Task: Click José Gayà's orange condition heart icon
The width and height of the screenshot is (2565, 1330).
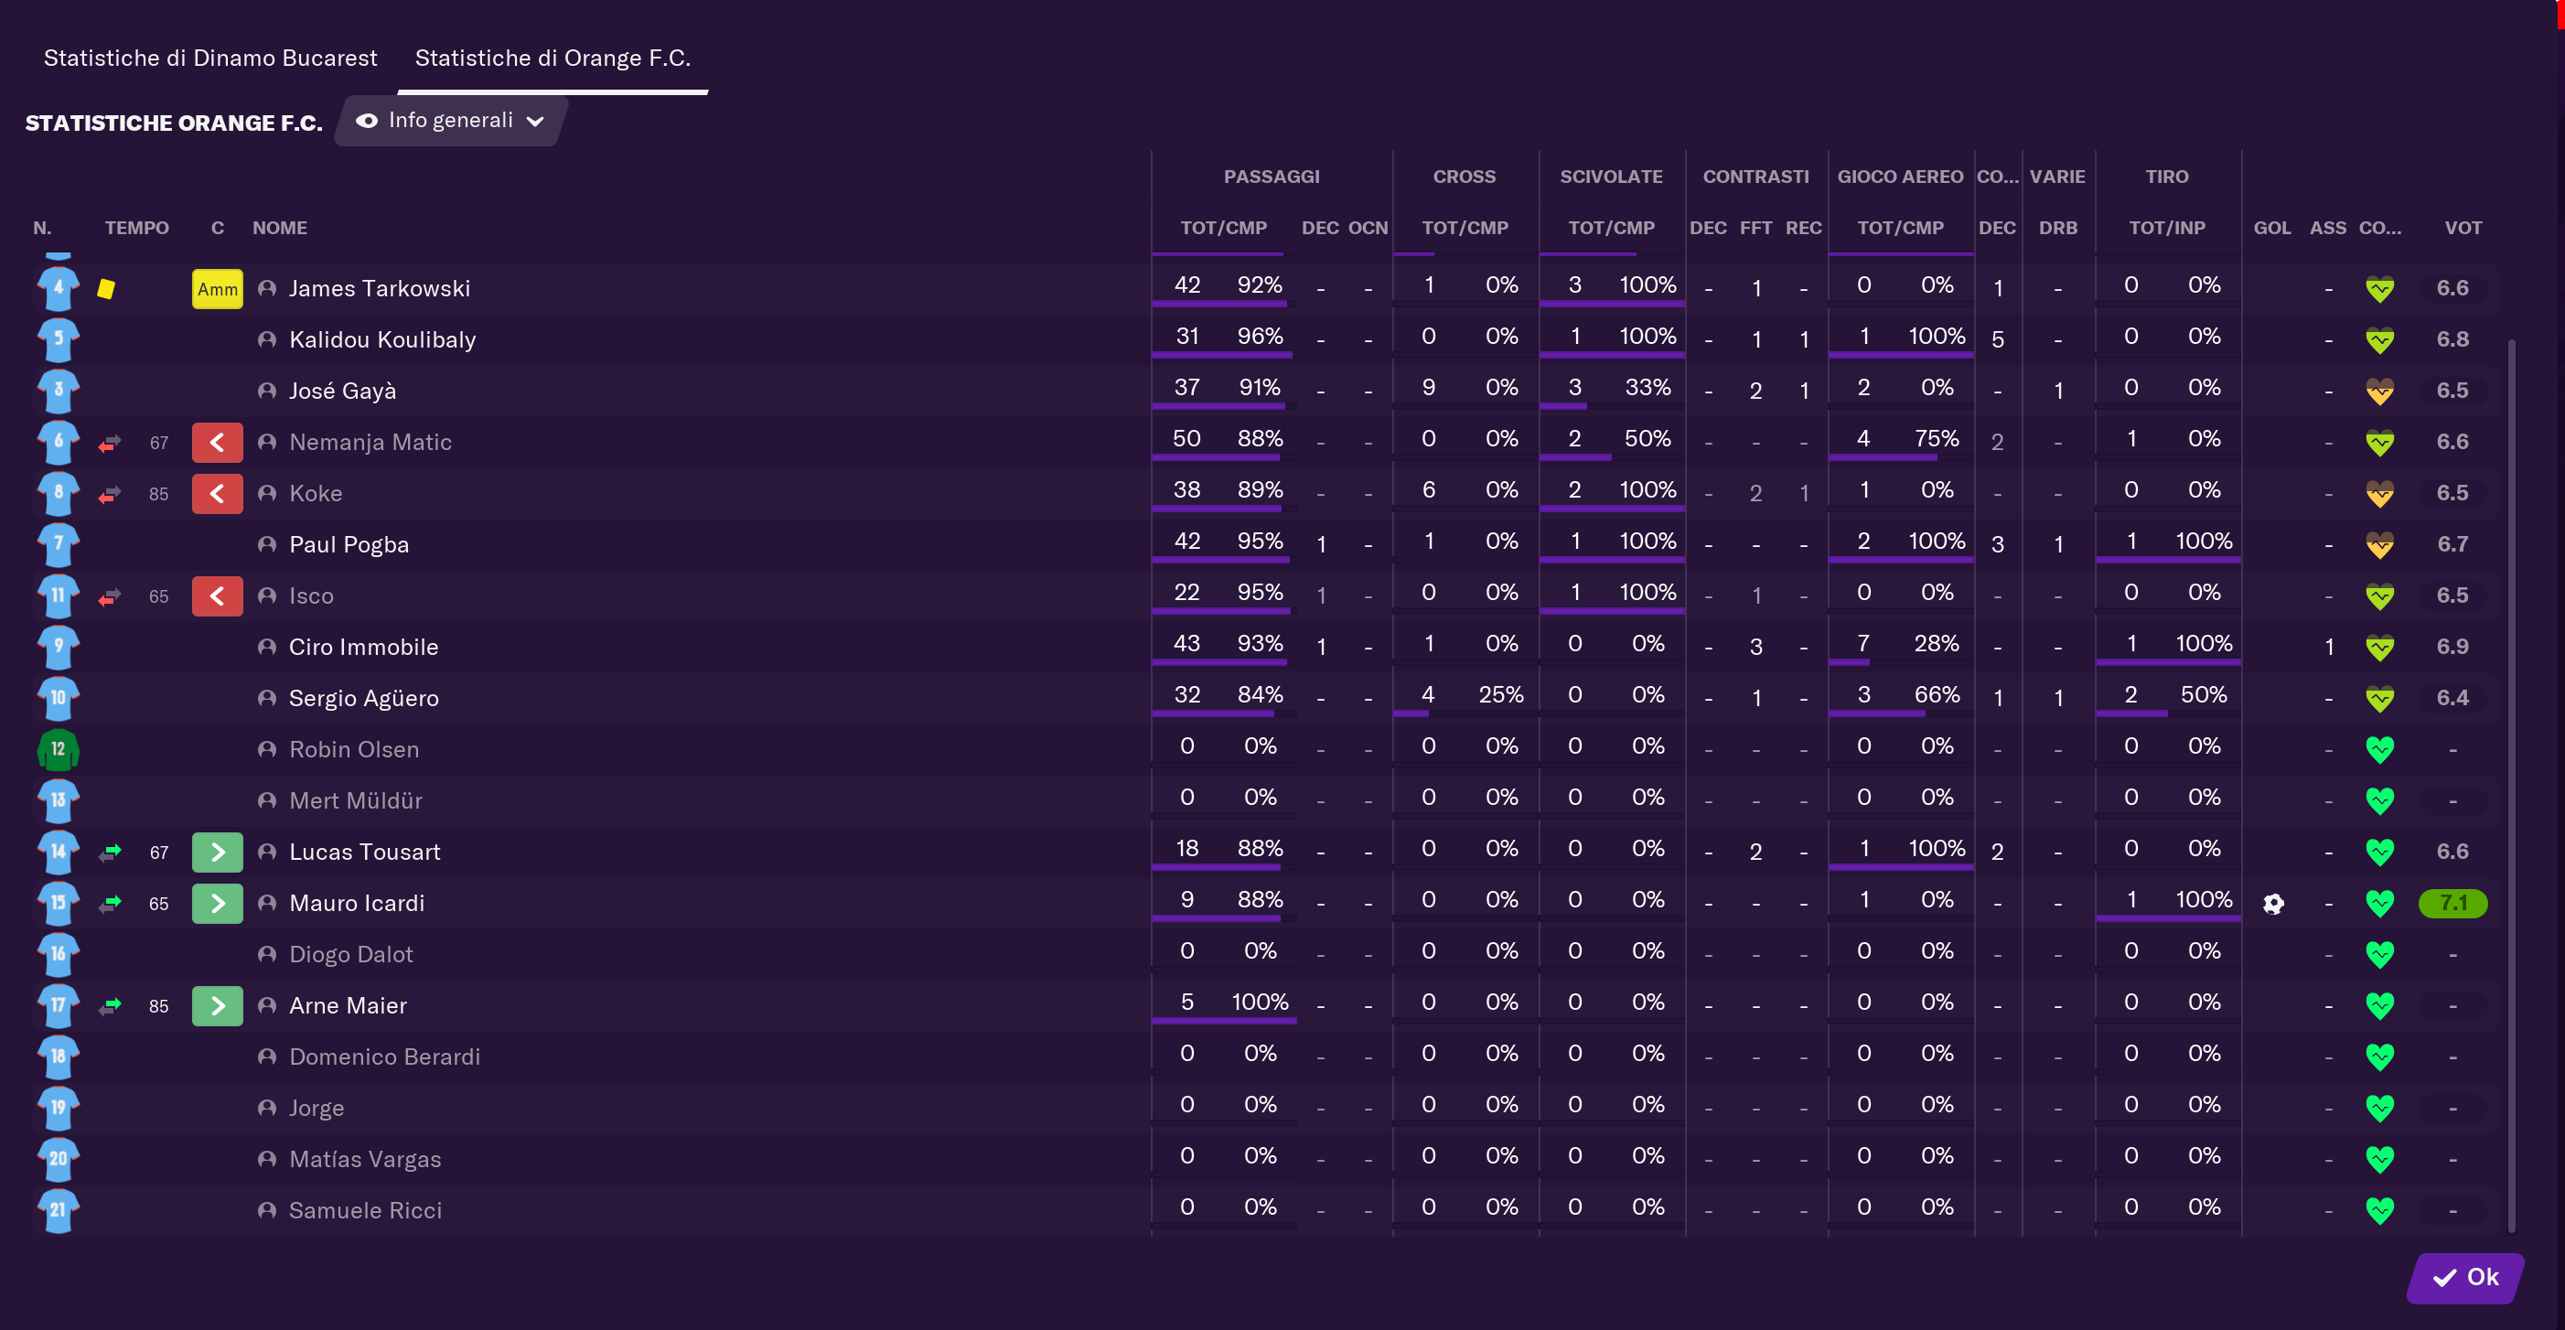Action: coord(2378,391)
